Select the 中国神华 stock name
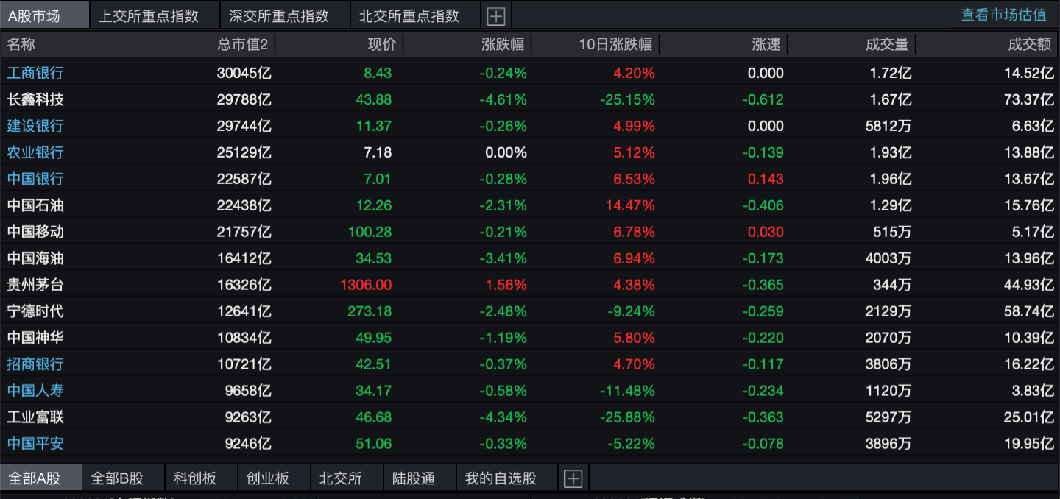 [35, 338]
